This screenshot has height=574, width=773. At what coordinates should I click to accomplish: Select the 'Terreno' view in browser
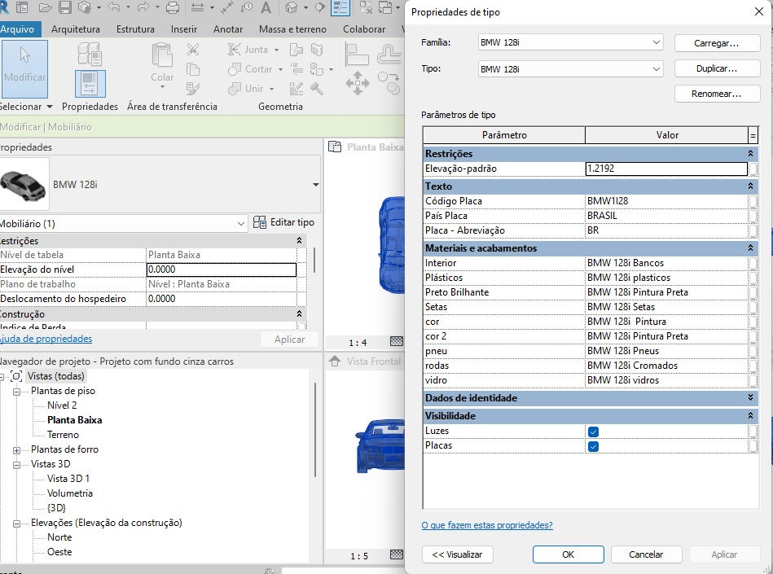point(63,435)
